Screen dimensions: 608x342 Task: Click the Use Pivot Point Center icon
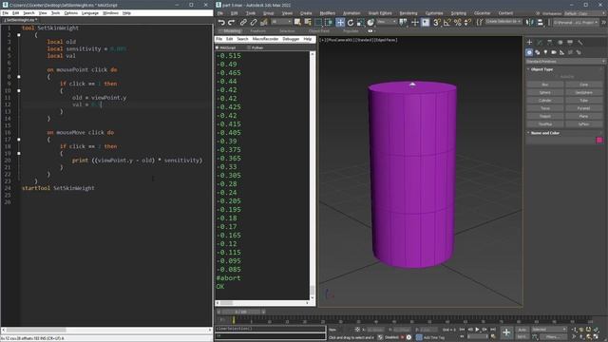point(403,23)
